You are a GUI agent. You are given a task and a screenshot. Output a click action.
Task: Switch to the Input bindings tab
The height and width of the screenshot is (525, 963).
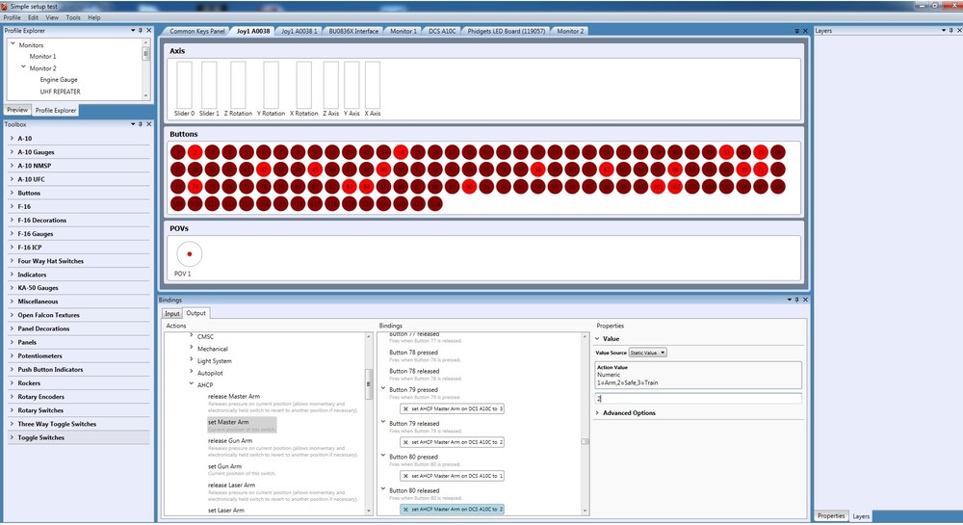[x=171, y=313]
